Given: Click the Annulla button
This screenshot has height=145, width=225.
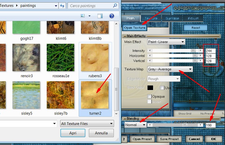Looking at the screenshot, I should click(101, 133).
